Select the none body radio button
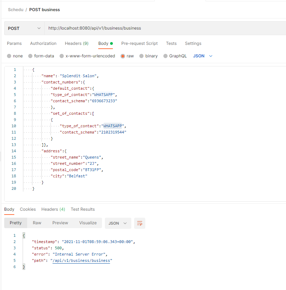This screenshot has height=290, width=286. point(9,56)
